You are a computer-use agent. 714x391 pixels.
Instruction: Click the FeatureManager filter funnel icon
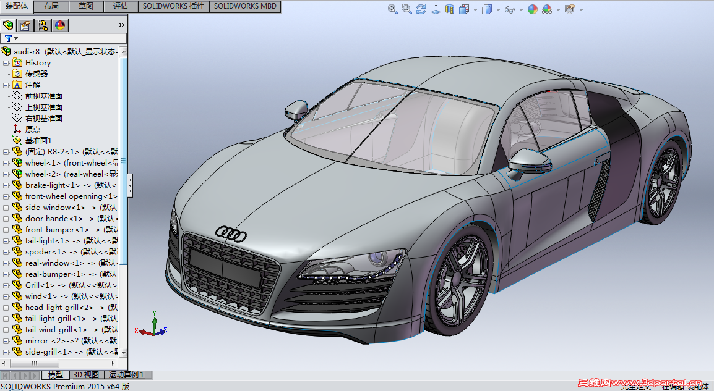(x=8, y=38)
